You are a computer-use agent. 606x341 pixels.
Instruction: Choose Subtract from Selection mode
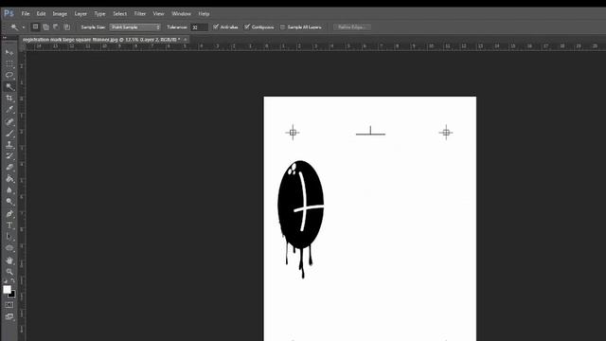[x=56, y=27]
